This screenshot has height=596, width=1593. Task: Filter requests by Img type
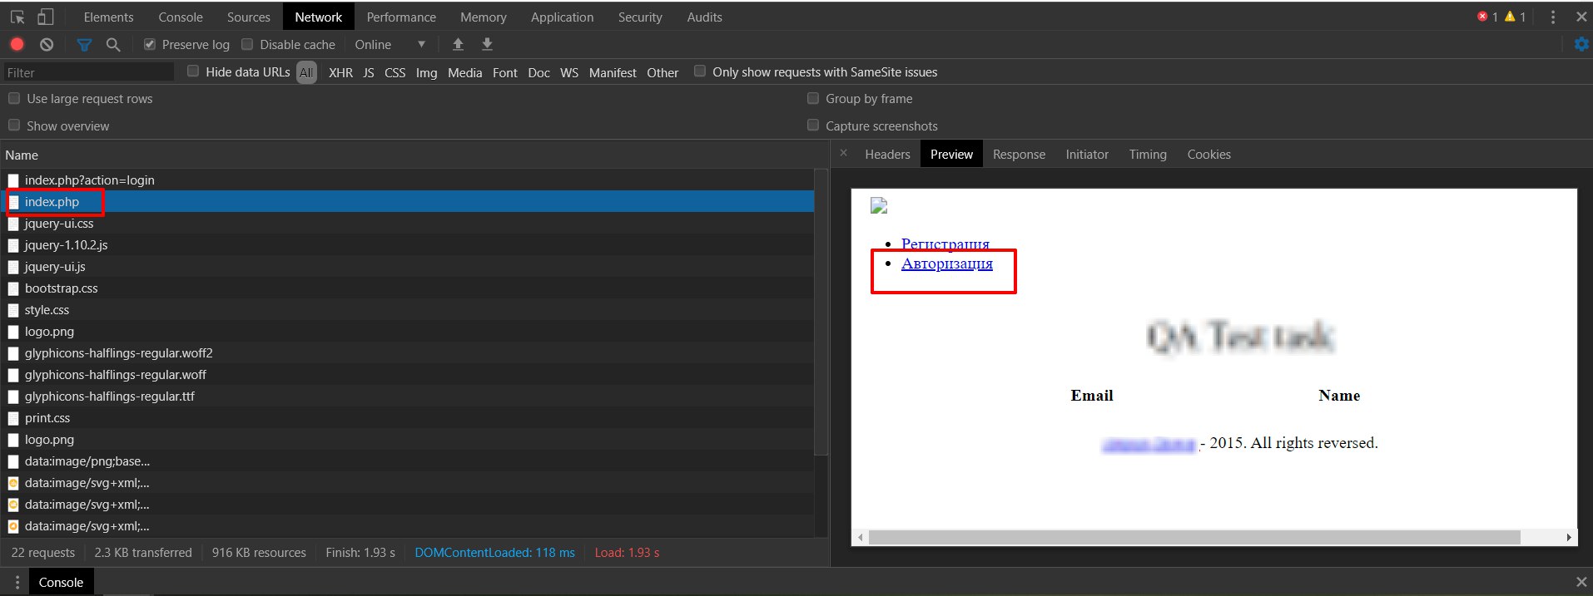pyautogui.click(x=426, y=73)
